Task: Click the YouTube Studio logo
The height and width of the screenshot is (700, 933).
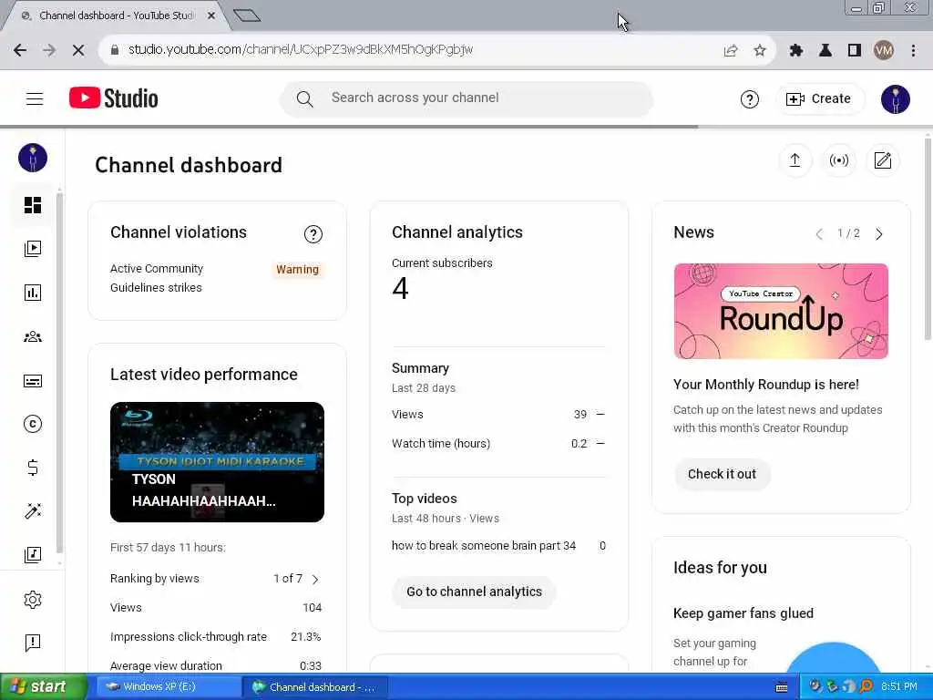Action: pyautogui.click(x=114, y=98)
